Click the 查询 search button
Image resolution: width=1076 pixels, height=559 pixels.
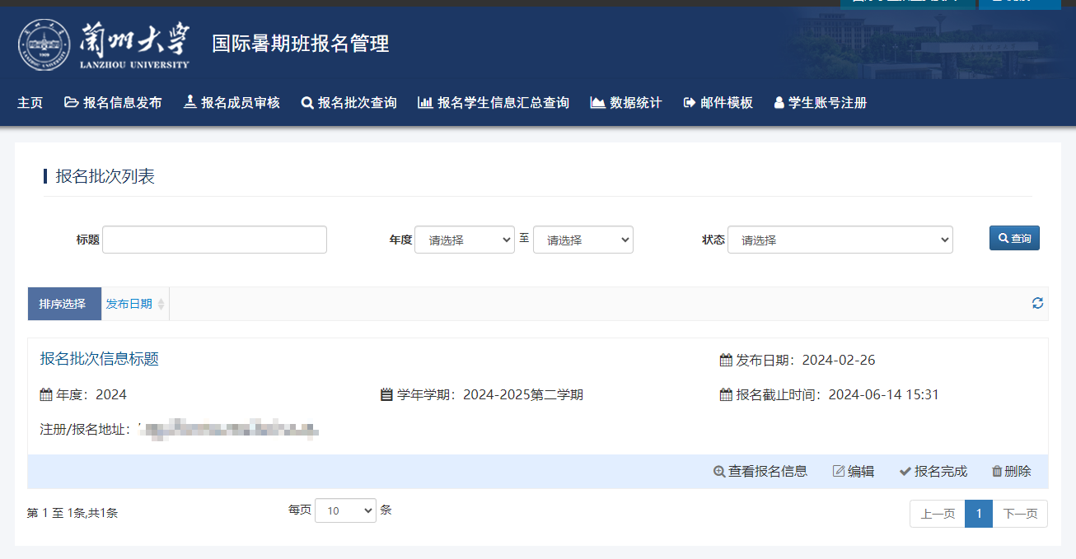coord(1014,238)
